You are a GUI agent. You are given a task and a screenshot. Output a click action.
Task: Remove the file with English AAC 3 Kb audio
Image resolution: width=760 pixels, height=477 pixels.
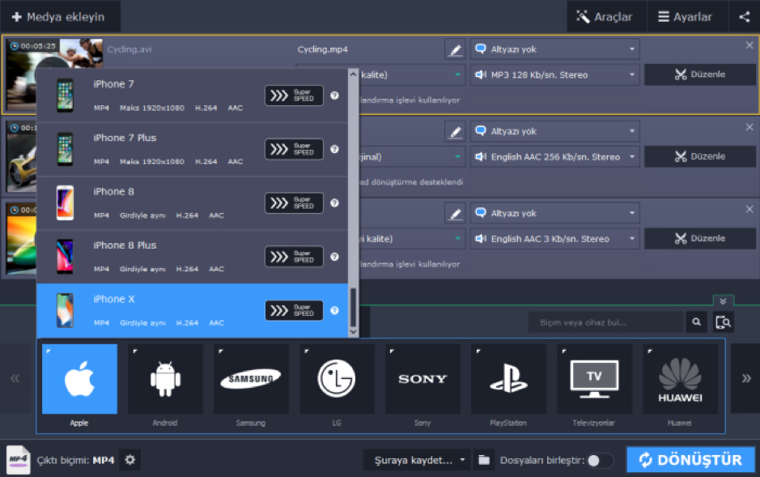click(x=749, y=209)
